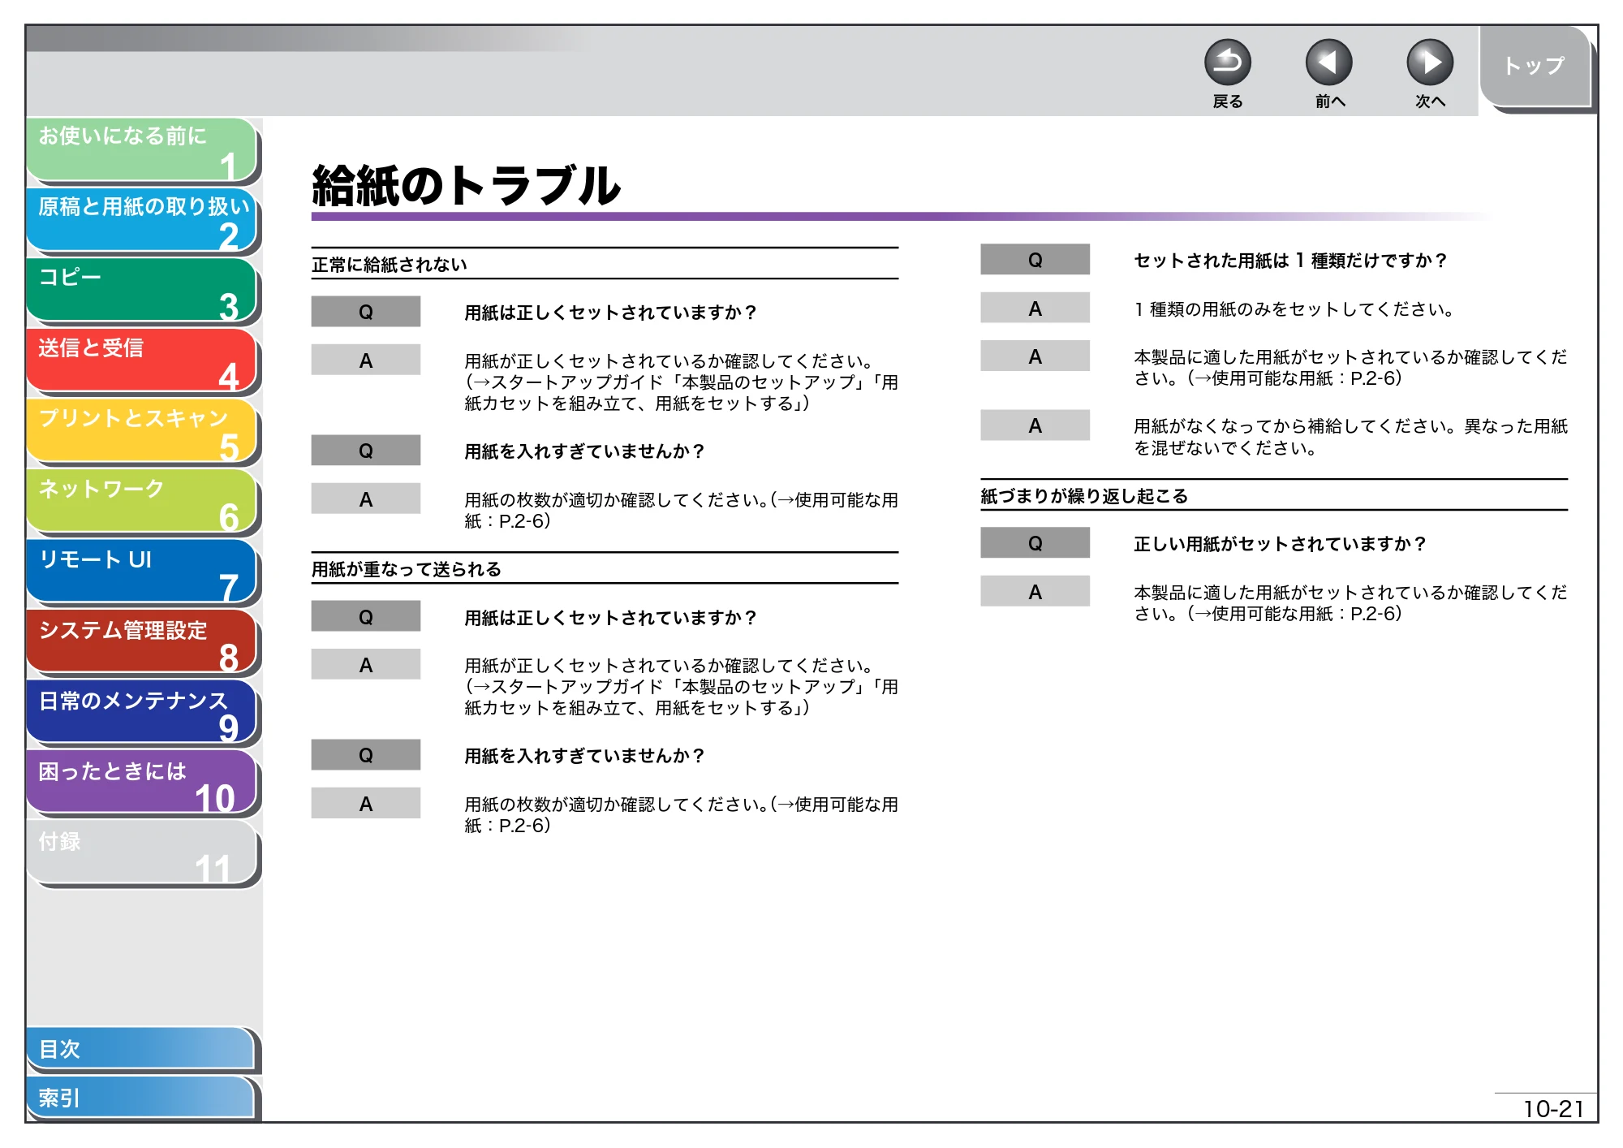1623x1148 pixels.
Task: Click section heading 用紙が重なって送られる
Action: tap(407, 569)
